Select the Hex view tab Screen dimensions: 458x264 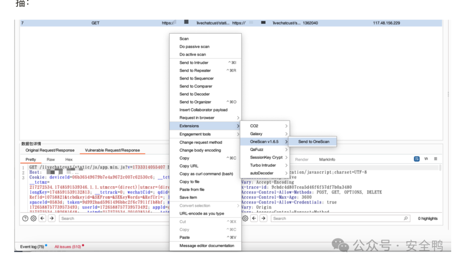69,159
